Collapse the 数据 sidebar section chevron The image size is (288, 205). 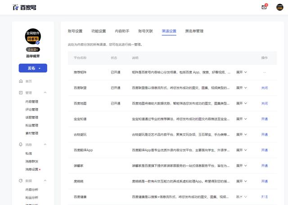[x=45, y=181]
